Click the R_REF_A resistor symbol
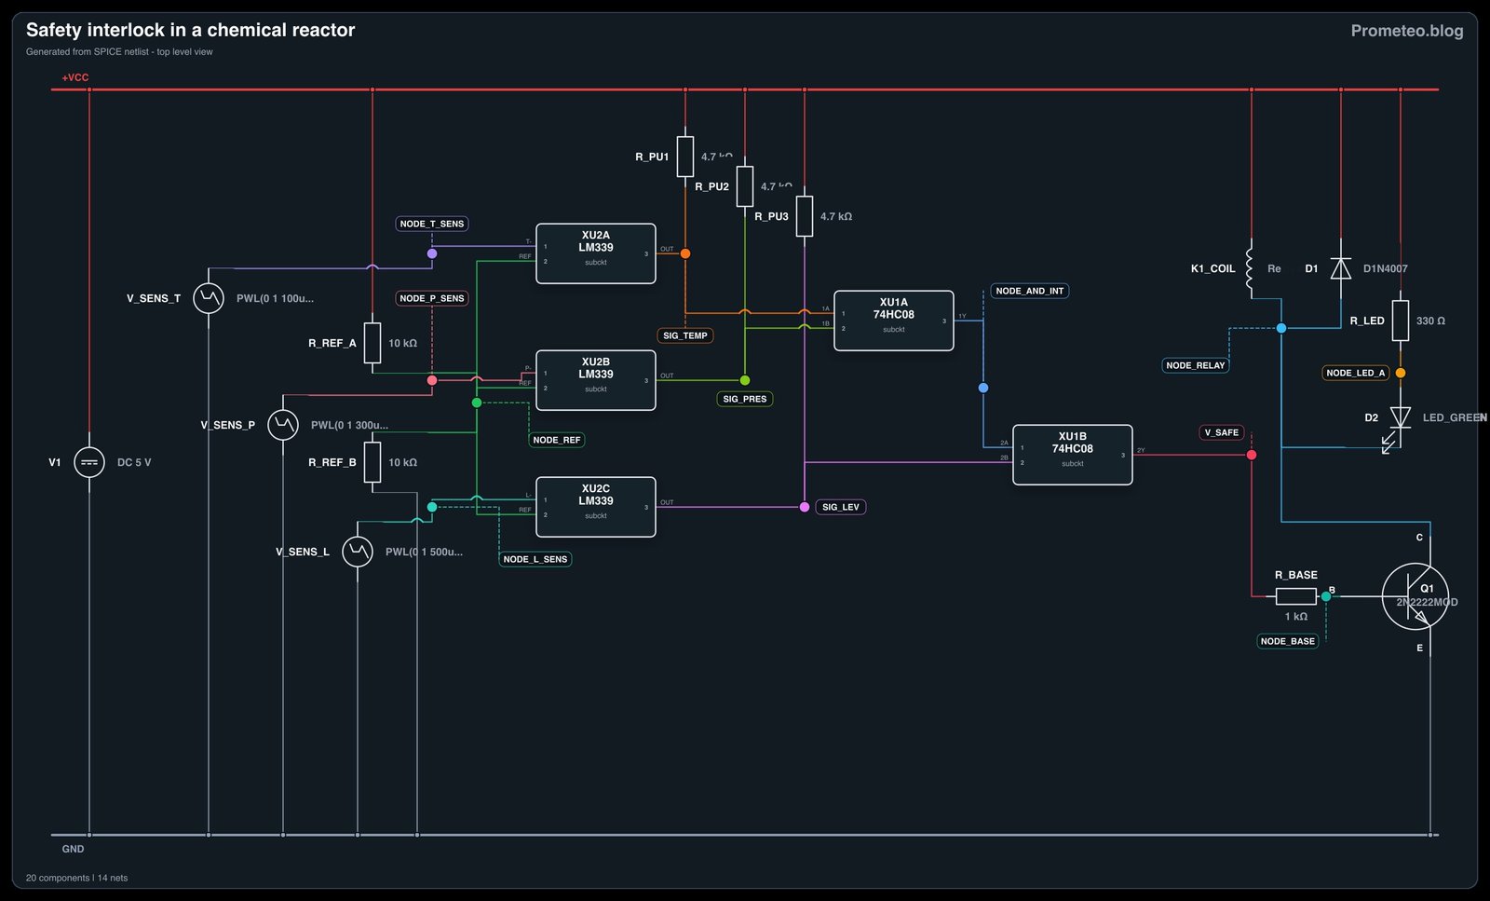Screen dimensions: 1490x901 pos(372,343)
